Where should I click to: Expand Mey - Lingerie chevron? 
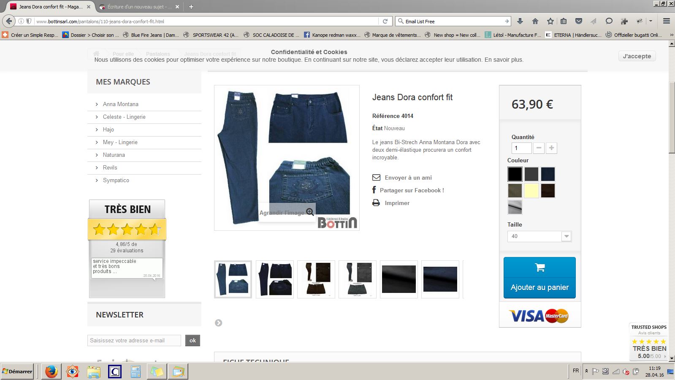(x=97, y=142)
